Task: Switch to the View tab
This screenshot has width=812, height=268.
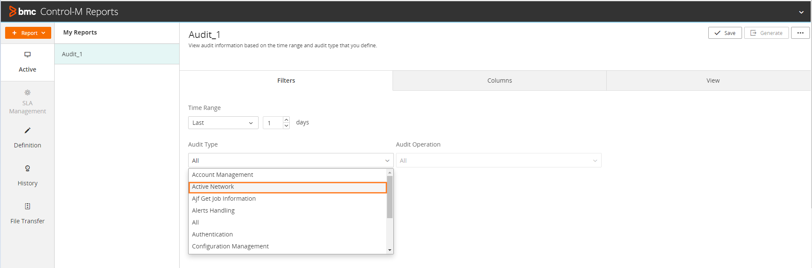Action: pyautogui.click(x=713, y=81)
